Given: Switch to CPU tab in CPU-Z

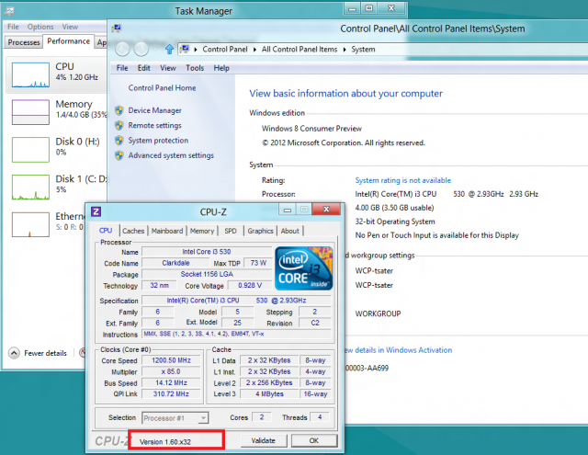Looking at the screenshot, I should [x=106, y=231].
